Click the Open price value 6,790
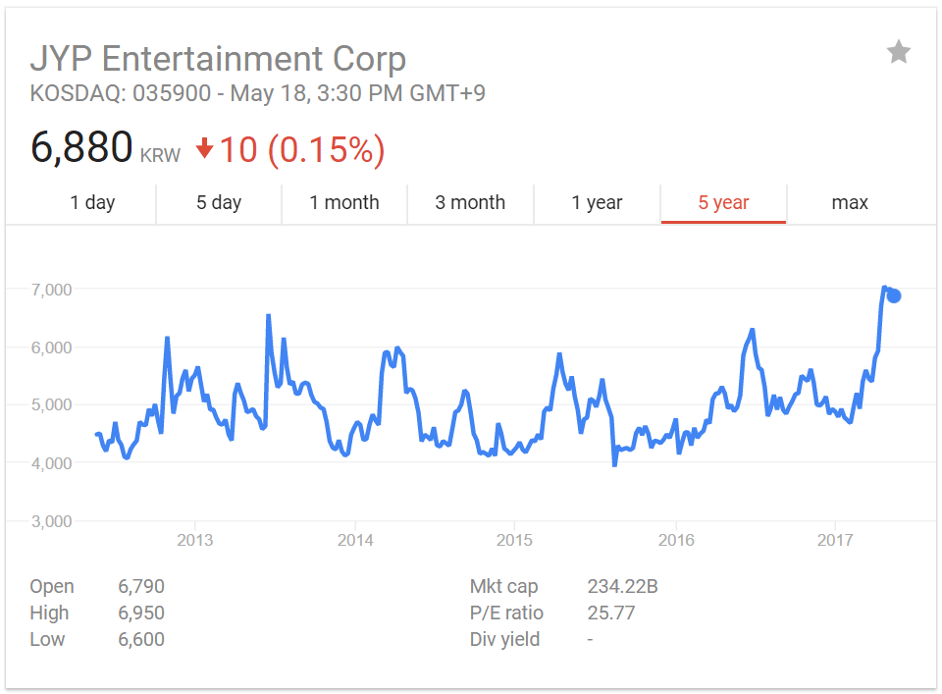This screenshot has height=694, width=942. [x=141, y=587]
